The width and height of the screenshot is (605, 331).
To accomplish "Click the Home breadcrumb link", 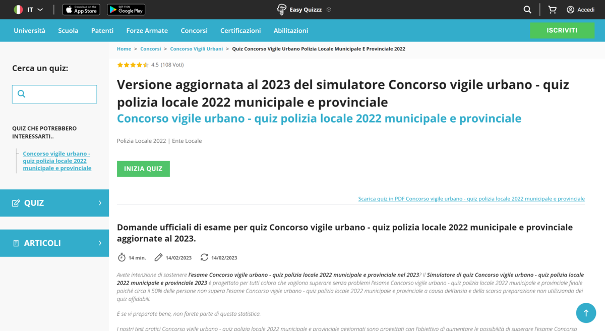I will (x=124, y=49).
